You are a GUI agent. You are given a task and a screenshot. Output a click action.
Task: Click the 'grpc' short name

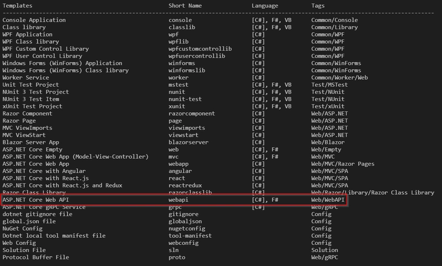[175, 207]
